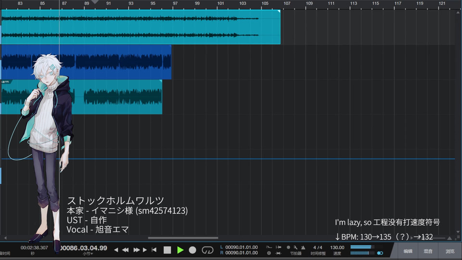Click the corner fade handle of top clip
This screenshot has height=260, width=462.
279,12
